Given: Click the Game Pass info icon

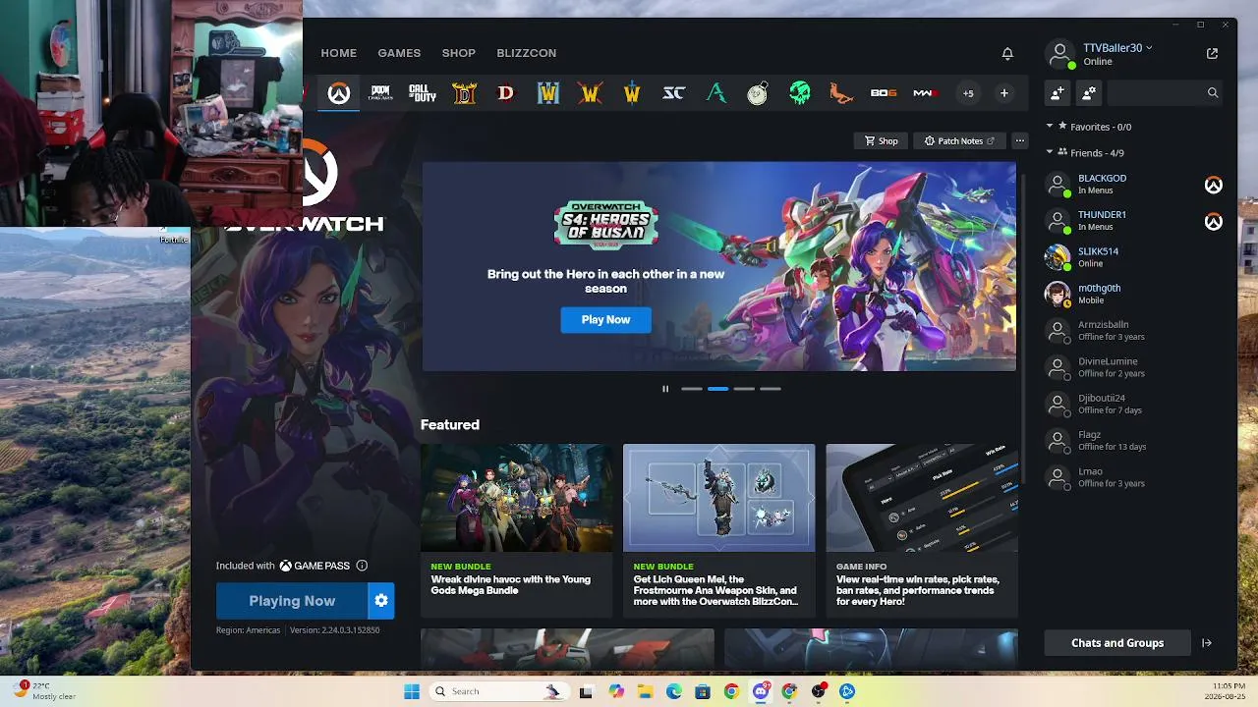Looking at the screenshot, I should (x=362, y=566).
